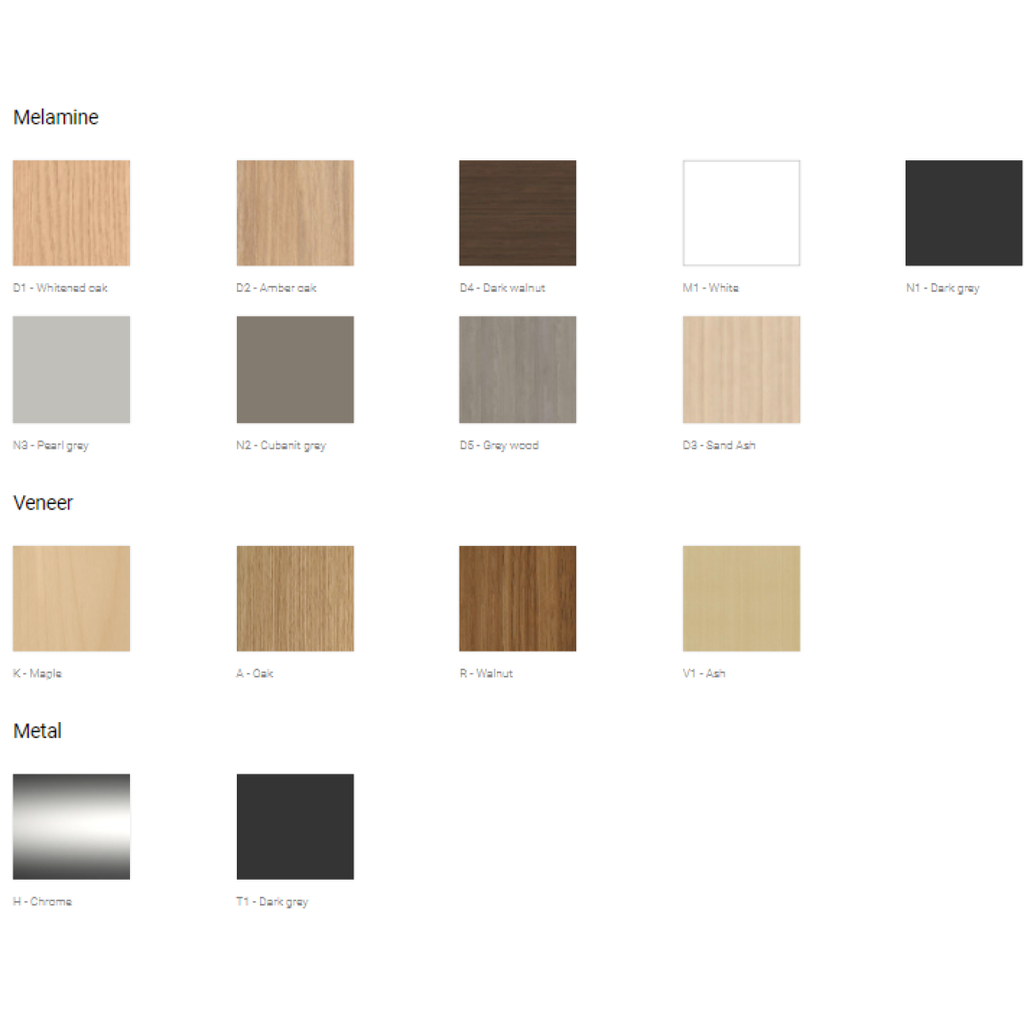Click the Melamine section heading
The height and width of the screenshot is (1024, 1024).
tap(56, 118)
